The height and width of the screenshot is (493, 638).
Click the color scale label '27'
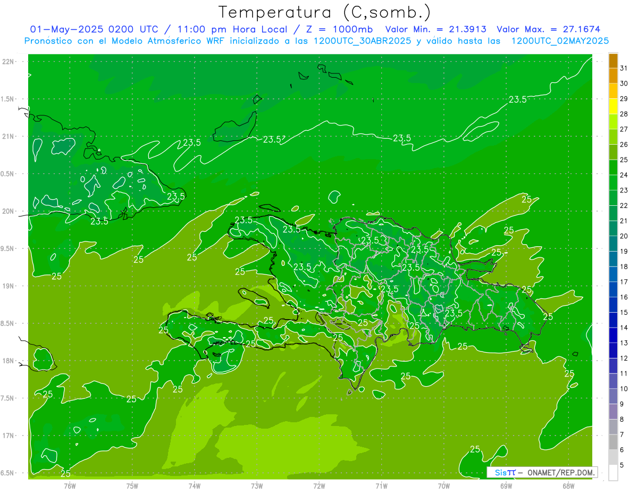tap(624, 129)
